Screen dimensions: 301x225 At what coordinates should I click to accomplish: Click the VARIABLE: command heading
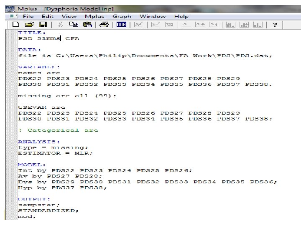[x=39, y=67]
